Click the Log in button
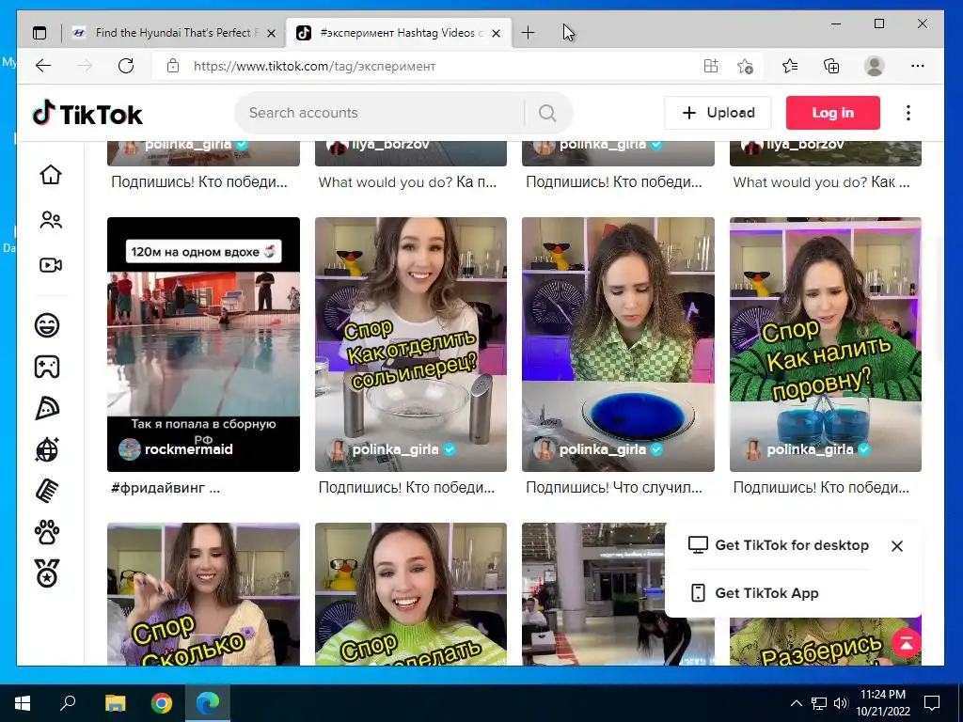This screenshot has height=722, width=963. [x=833, y=113]
